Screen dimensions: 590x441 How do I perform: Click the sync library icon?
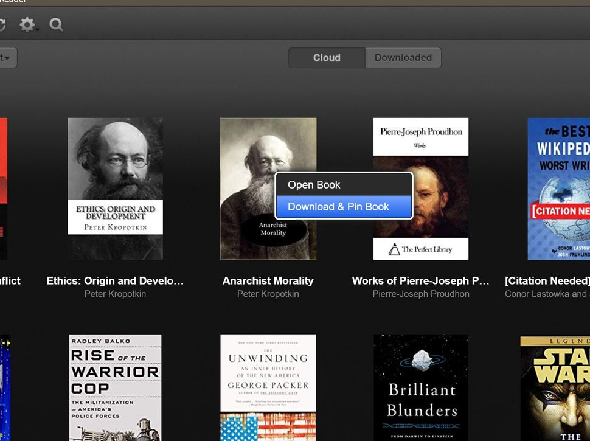point(3,25)
